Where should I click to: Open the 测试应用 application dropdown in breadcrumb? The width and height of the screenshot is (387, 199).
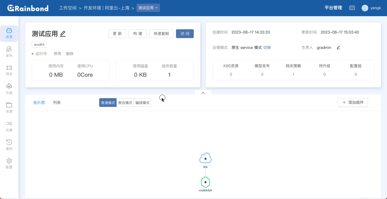[x=148, y=8]
